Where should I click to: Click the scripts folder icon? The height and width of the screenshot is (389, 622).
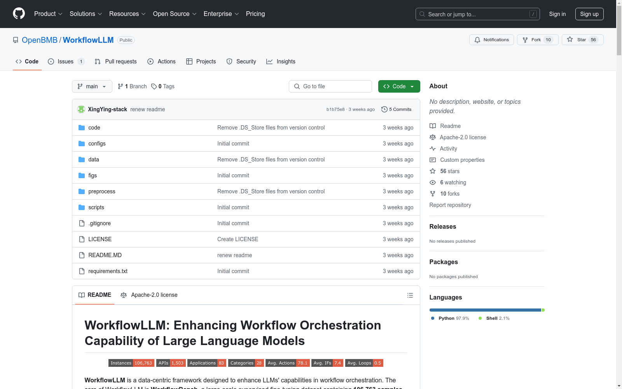coord(82,207)
